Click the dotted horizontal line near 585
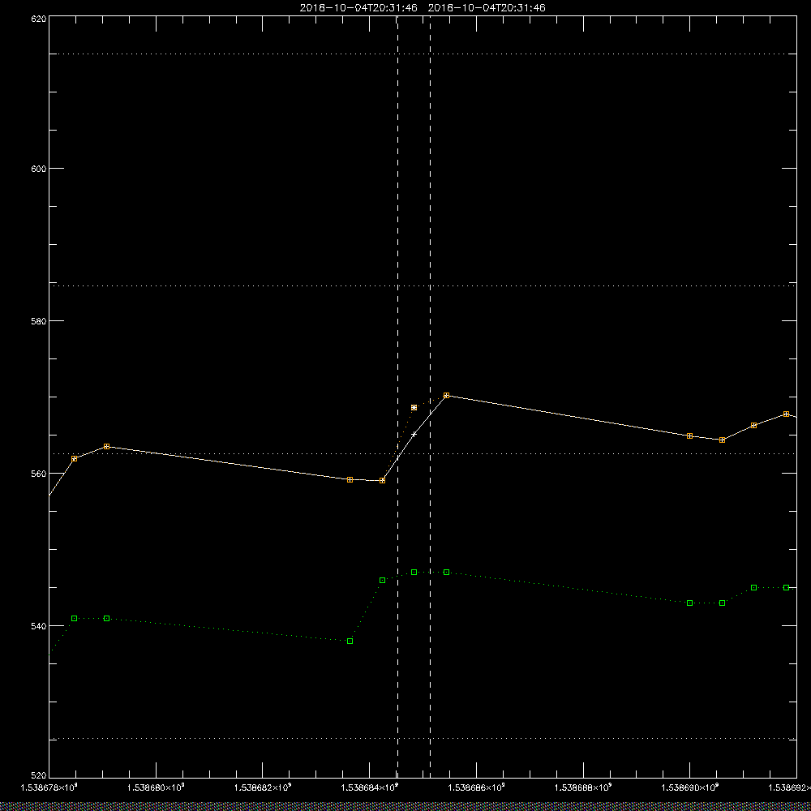Screen dimensions: 811x811 423,285
